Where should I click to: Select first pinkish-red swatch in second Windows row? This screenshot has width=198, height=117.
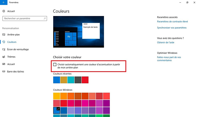pyautogui.click(x=57, y=103)
